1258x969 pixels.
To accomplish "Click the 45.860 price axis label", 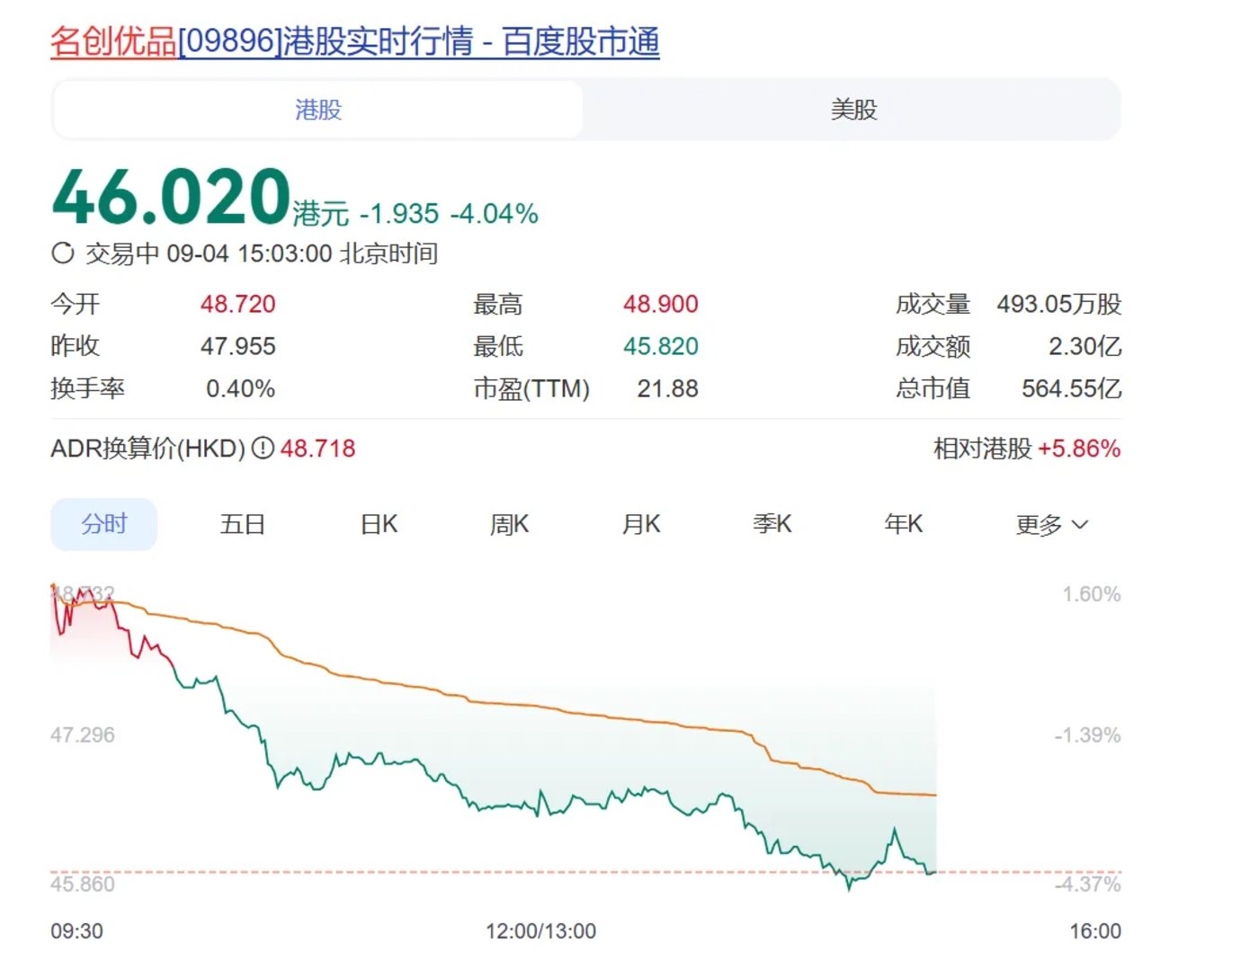I will coord(83,884).
